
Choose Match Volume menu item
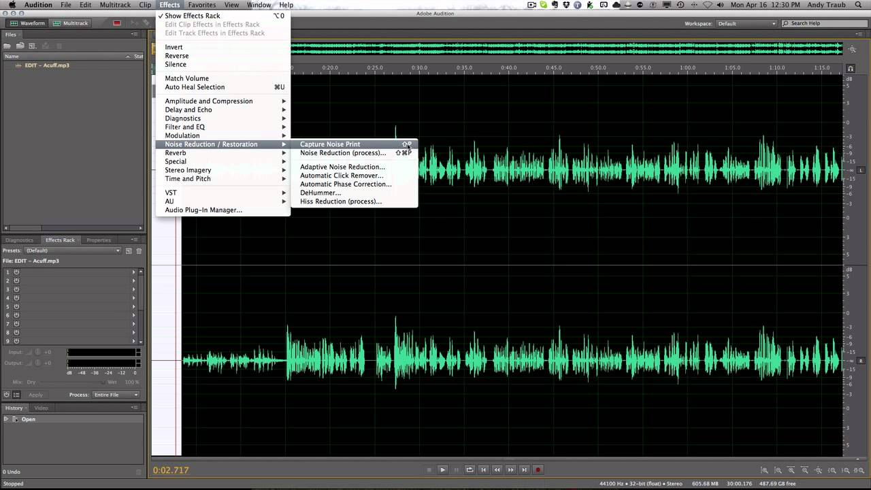[x=223, y=78]
